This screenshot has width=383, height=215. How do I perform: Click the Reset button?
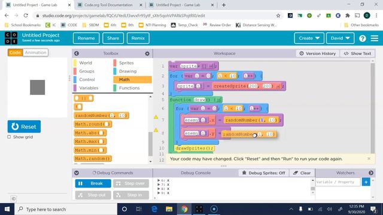coord(24,127)
